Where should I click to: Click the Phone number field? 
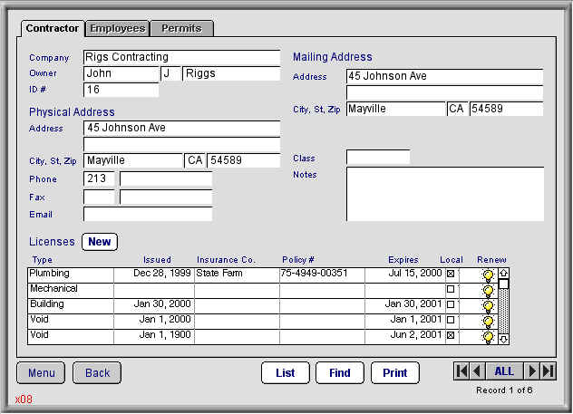(166, 178)
